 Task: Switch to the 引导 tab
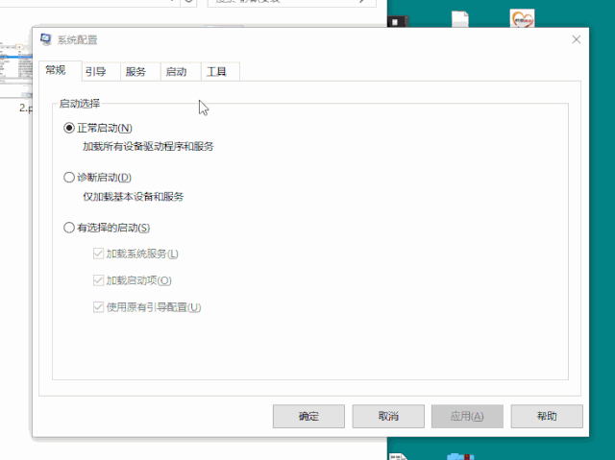[x=101, y=72]
